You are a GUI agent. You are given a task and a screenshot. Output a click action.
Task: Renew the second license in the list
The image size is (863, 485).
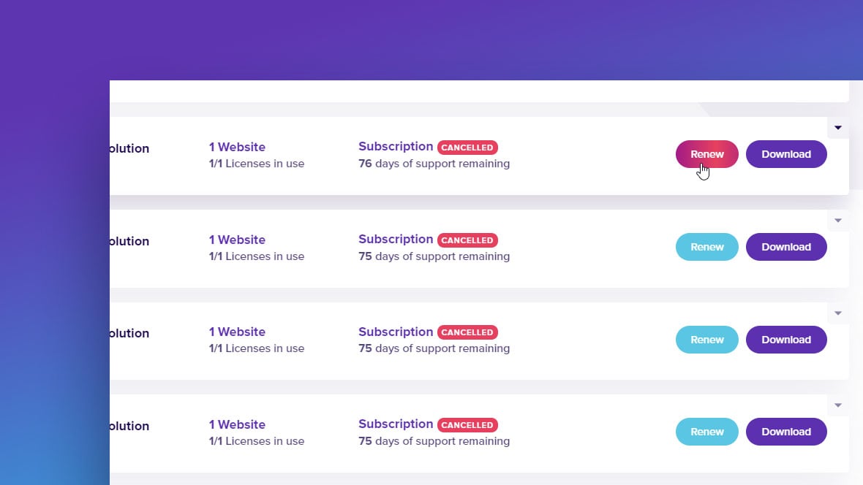click(706, 247)
